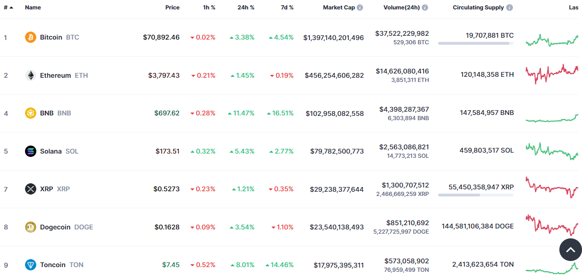Click Solana price $173.51
The width and height of the screenshot is (582, 277).
point(167,151)
